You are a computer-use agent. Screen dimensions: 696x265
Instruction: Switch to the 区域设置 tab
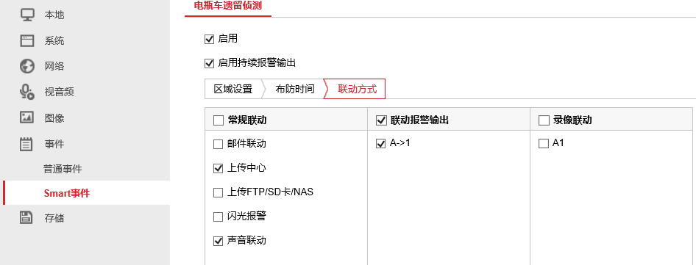coord(233,89)
